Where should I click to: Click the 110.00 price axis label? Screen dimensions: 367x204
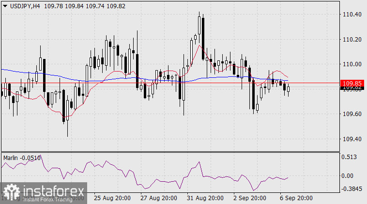(352, 64)
